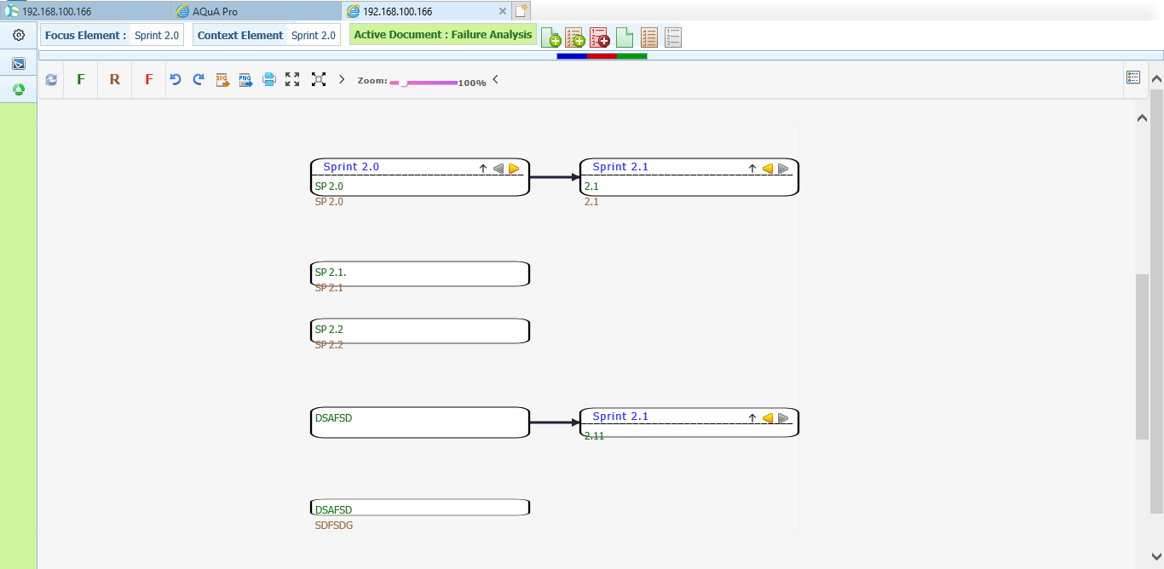Expand diagram to full screen arrows icon
The image size is (1164, 569).
pyautogui.click(x=292, y=79)
